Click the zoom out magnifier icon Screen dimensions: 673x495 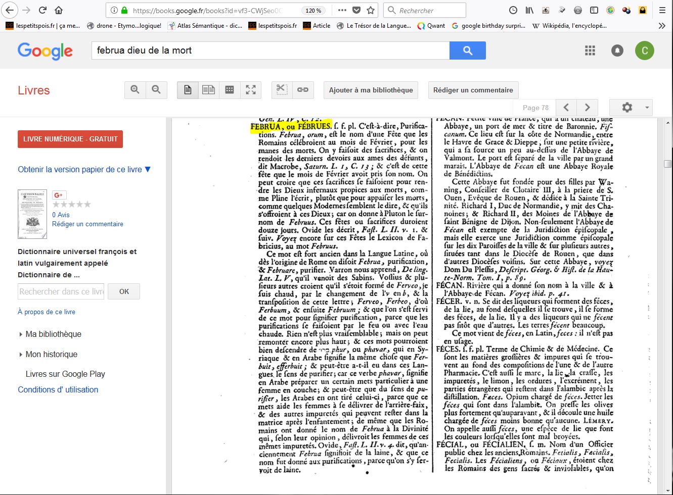click(156, 90)
